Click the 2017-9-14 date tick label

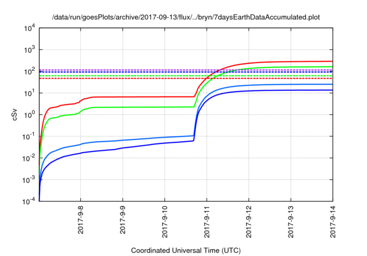click(x=333, y=222)
